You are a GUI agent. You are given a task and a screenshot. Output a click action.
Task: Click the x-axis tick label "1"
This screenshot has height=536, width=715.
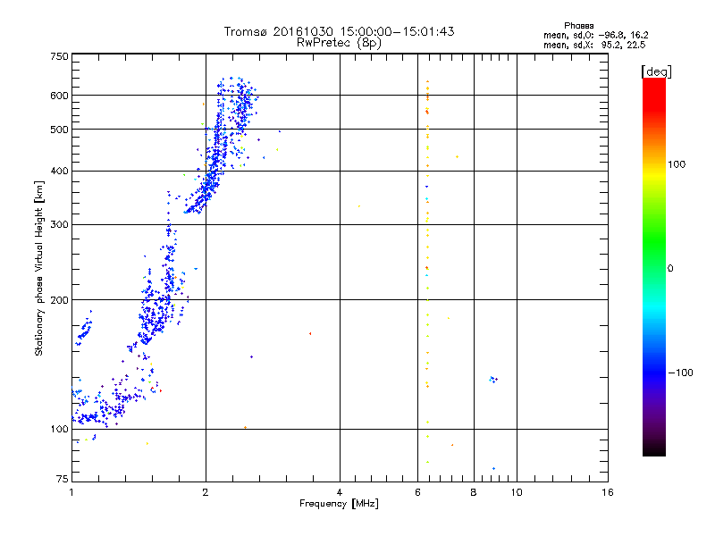[71, 492]
